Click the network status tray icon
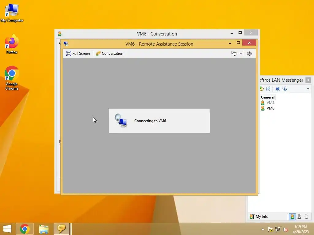The height and width of the screenshot is (235, 314). 278,229
